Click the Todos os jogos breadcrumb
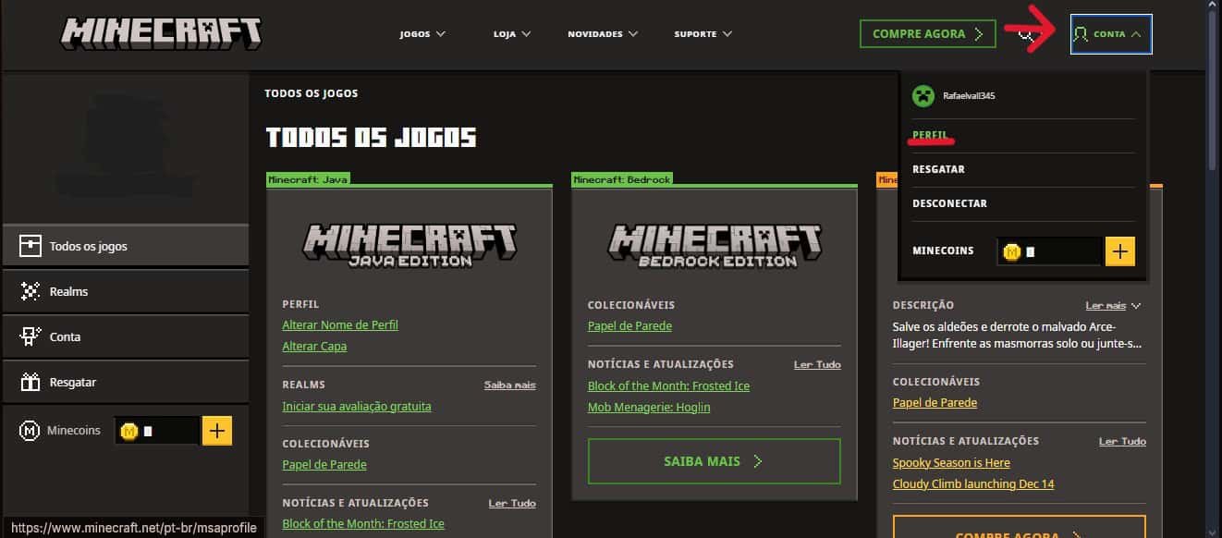1222x538 pixels. 312,93
